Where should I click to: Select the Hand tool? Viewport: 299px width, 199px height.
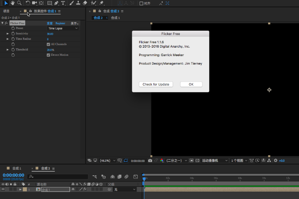pyautogui.click(x=13, y=3)
